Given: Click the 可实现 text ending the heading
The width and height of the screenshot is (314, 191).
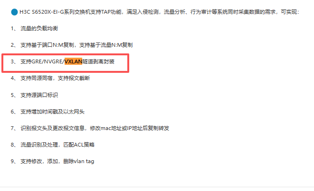Looking at the screenshot, I should coord(290,12).
